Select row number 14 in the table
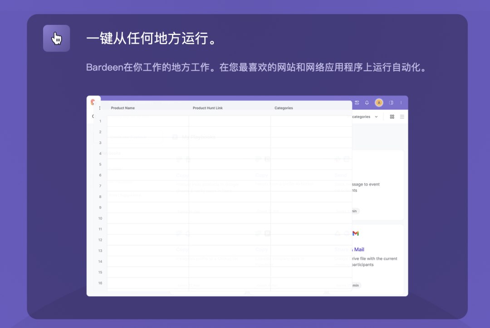Screen dimensions: 490x328 [x=100, y=261]
